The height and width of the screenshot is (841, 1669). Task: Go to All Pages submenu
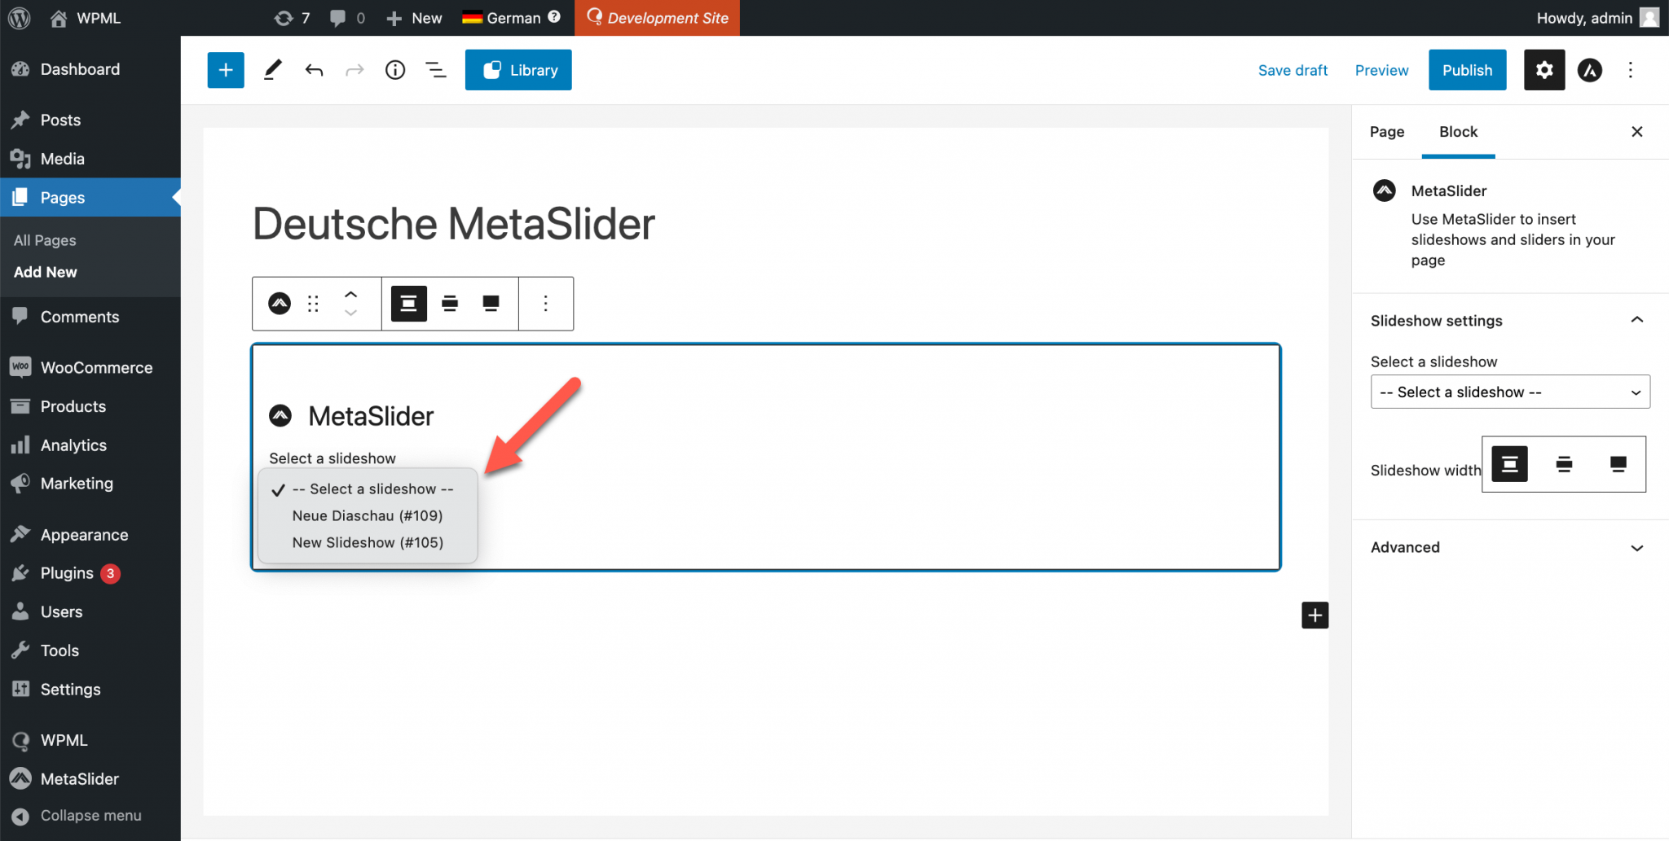(x=45, y=240)
